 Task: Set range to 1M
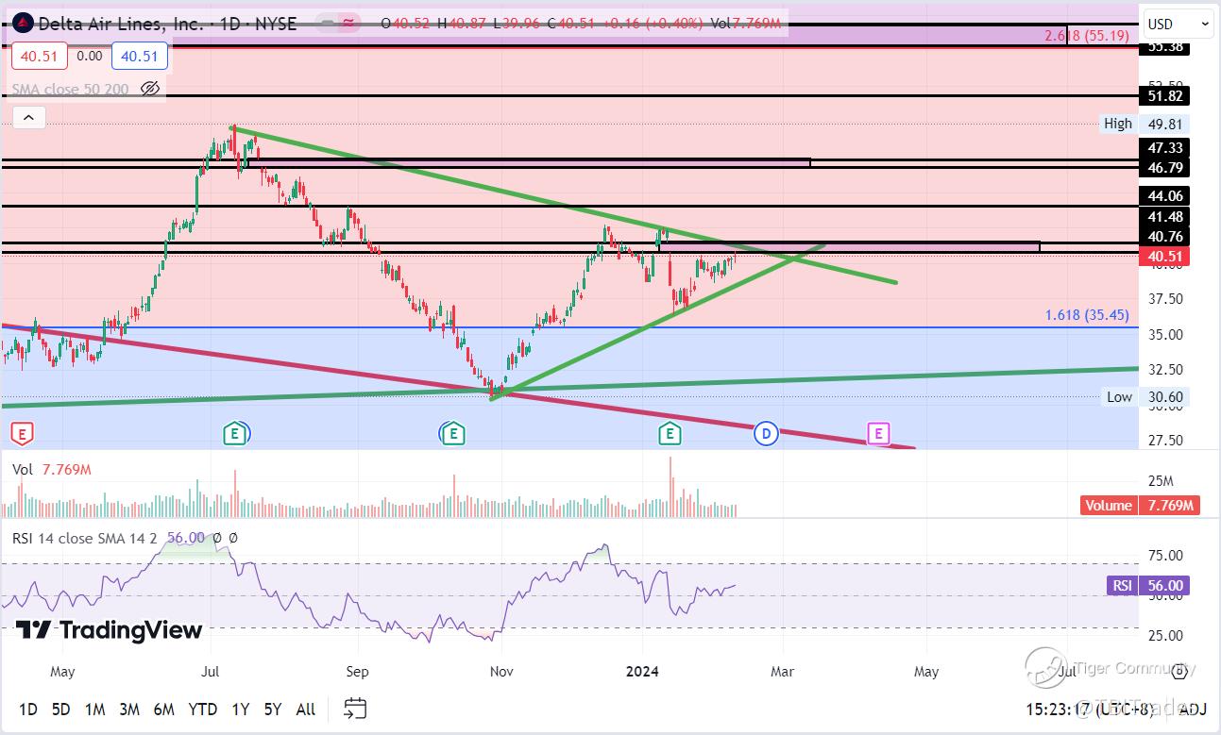(x=94, y=709)
